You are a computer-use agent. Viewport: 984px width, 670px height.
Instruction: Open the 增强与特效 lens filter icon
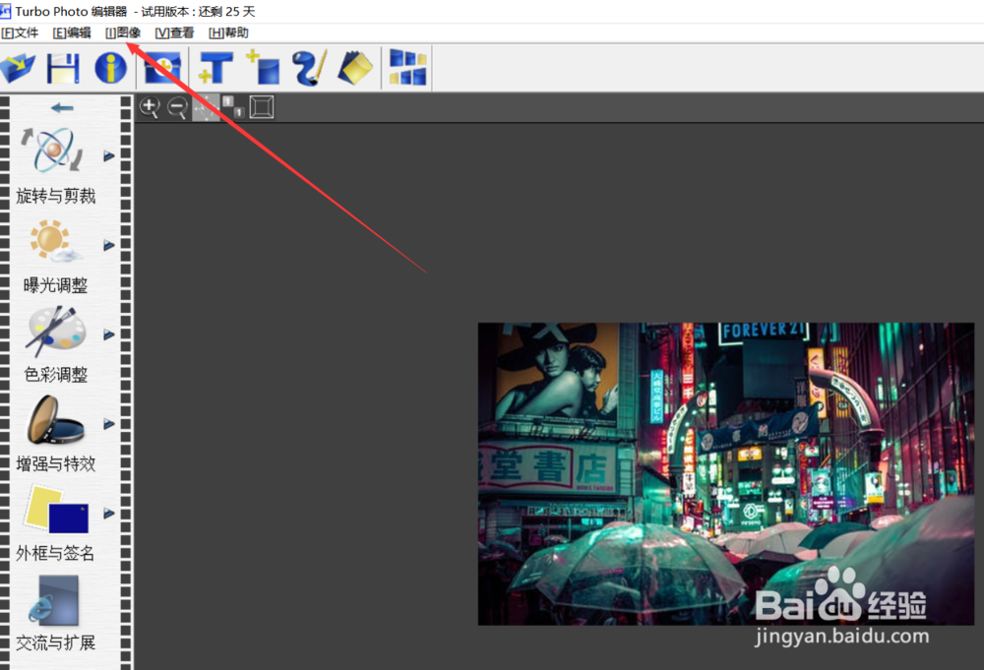(x=54, y=420)
